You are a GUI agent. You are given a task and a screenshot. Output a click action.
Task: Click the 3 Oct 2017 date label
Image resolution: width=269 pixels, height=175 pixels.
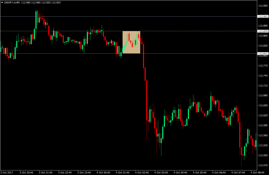(x=7, y=172)
